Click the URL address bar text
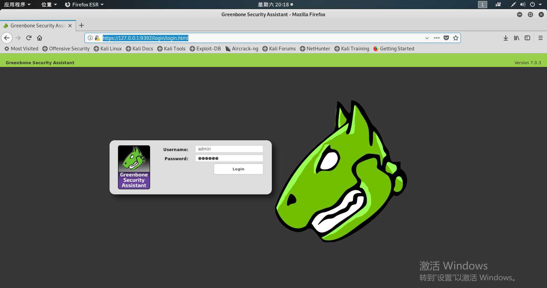The height and width of the screenshot is (288, 547). (145, 38)
